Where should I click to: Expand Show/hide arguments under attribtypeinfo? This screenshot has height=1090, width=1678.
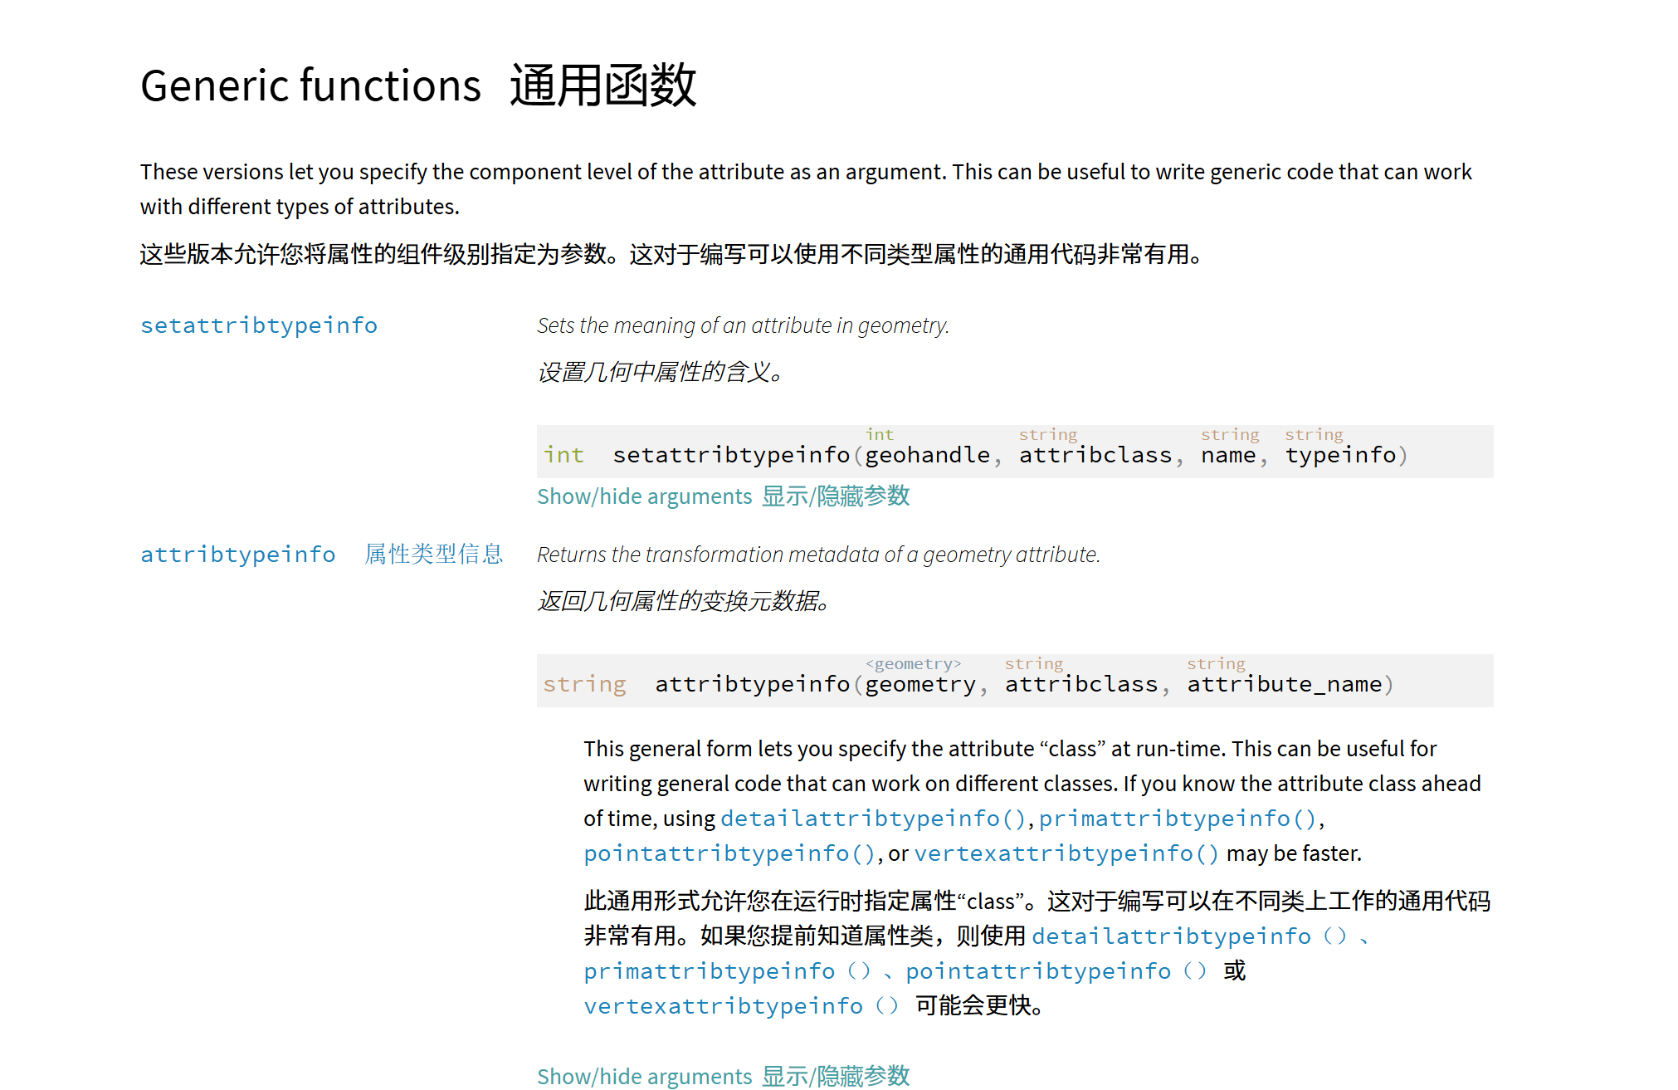tap(644, 1077)
